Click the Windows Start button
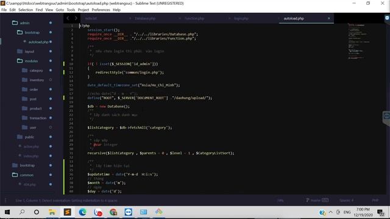 coord(7,212)
